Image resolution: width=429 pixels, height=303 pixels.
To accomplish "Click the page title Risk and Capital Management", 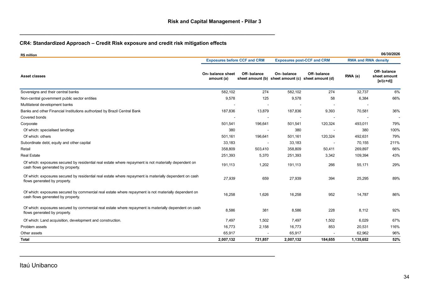I will (214, 21).
